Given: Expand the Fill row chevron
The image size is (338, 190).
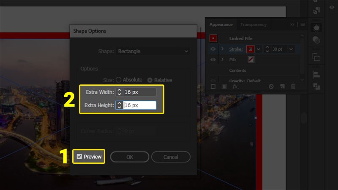Looking at the screenshot, I should [222, 60].
